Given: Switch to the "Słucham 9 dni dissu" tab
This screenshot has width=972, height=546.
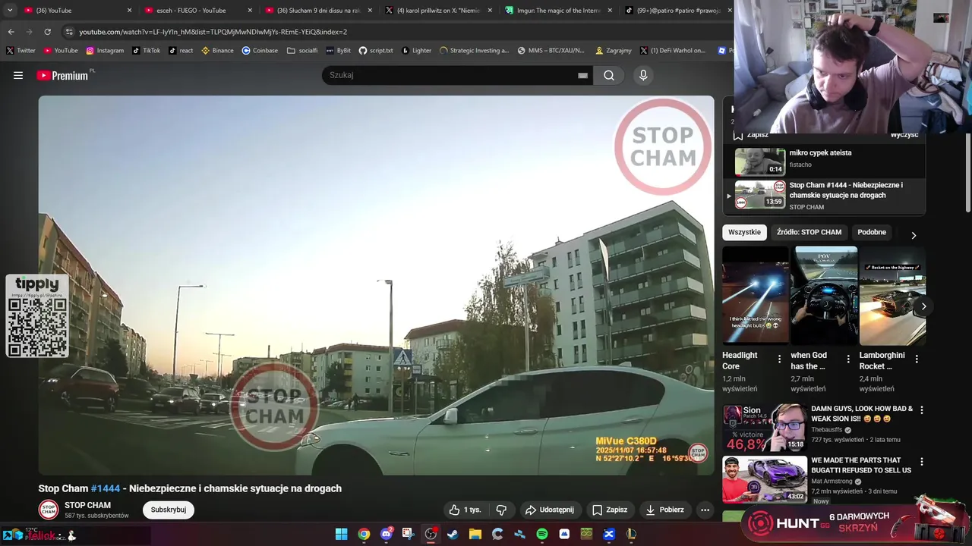Looking at the screenshot, I should [x=318, y=11].
